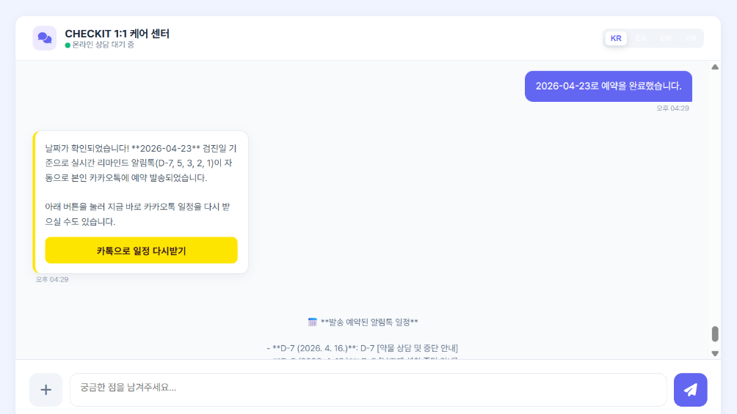Click the calendar emoji in the schedule message
This screenshot has width=737, height=414.
pos(312,322)
